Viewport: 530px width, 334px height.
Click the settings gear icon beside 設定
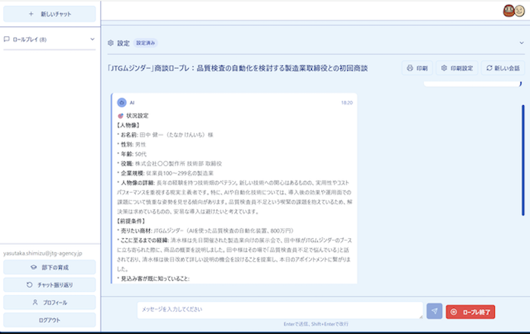coord(111,43)
